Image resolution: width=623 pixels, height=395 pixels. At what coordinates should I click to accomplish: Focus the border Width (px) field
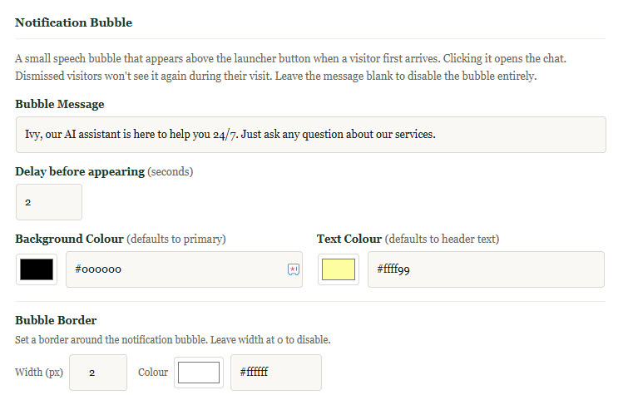click(x=97, y=373)
